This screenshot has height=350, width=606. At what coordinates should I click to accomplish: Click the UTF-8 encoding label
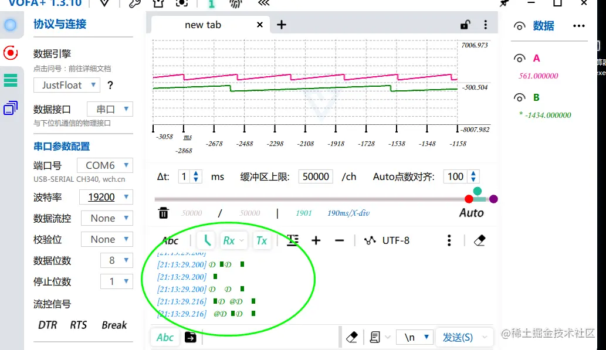(x=396, y=240)
